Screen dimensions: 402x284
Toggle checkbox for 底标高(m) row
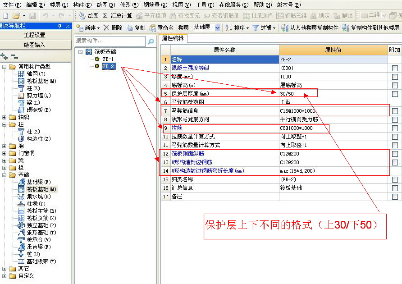[395, 85]
